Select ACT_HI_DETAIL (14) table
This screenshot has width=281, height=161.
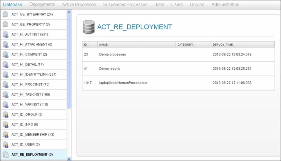[33, 65]
